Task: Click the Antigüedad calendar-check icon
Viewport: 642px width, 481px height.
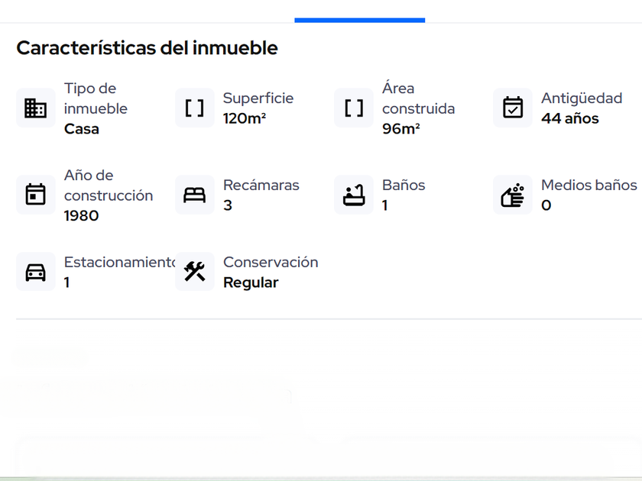Action: click(513, 108)
